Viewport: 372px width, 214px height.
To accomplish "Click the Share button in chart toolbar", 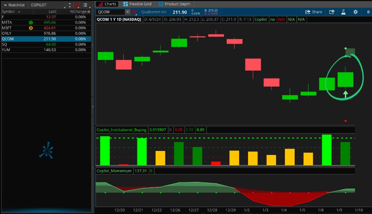I will pos(314,12).
